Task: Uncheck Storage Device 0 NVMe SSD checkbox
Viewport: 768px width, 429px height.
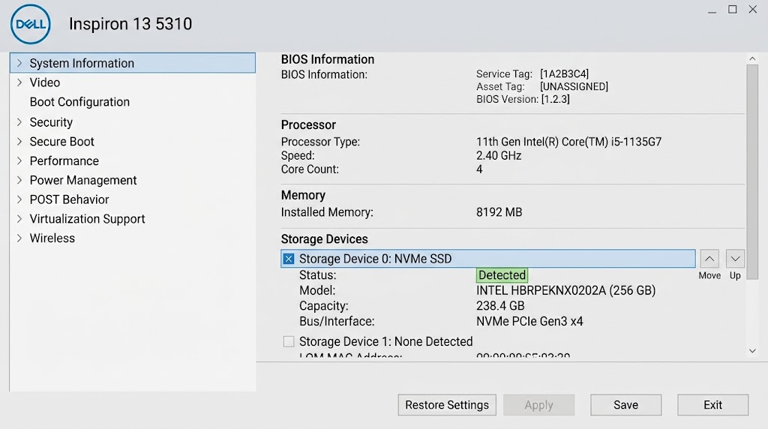Action: click(x=289, y=259)
